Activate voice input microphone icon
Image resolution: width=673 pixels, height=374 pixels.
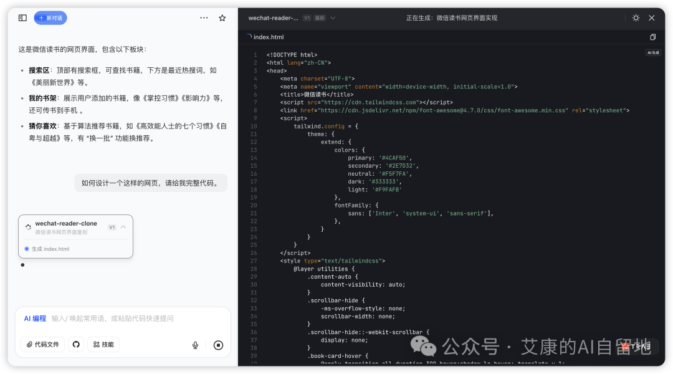tap(195, 345)
